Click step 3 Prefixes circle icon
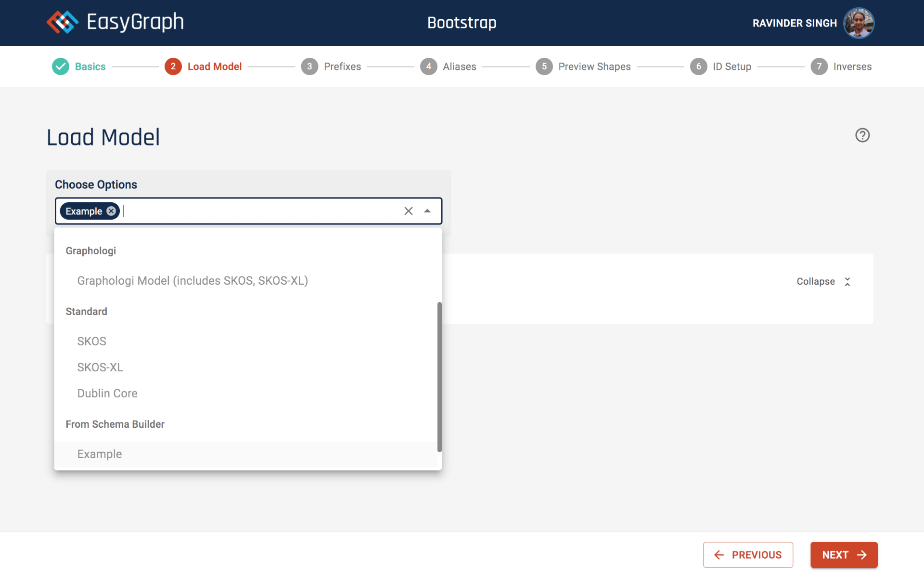924x578 pixels. pyautogui.click(x=309, y=66)
